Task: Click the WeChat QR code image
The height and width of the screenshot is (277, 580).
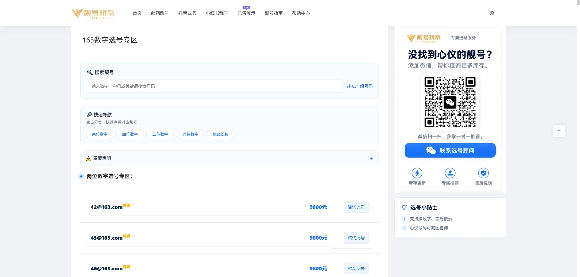Action: pyautogui.click(x=450, y=102)
